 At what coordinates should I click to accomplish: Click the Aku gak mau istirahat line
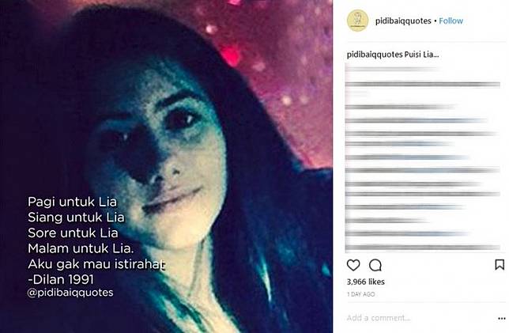[96, 264]
